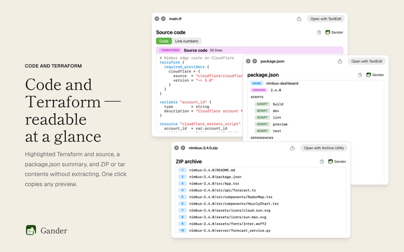Image resolution: width=404 pixels, height=252 pixels.
Task: Click the NAME badge in package.json
Action: click(x=257, y=83)
